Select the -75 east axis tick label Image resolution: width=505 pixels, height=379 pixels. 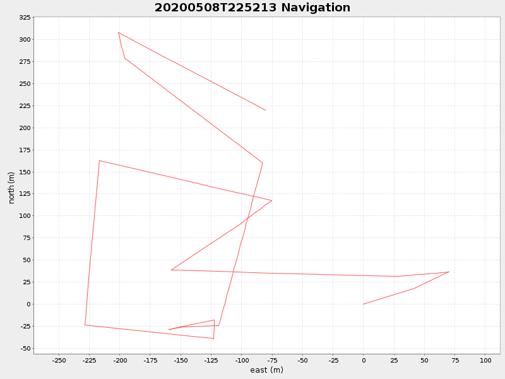[272, 360]
